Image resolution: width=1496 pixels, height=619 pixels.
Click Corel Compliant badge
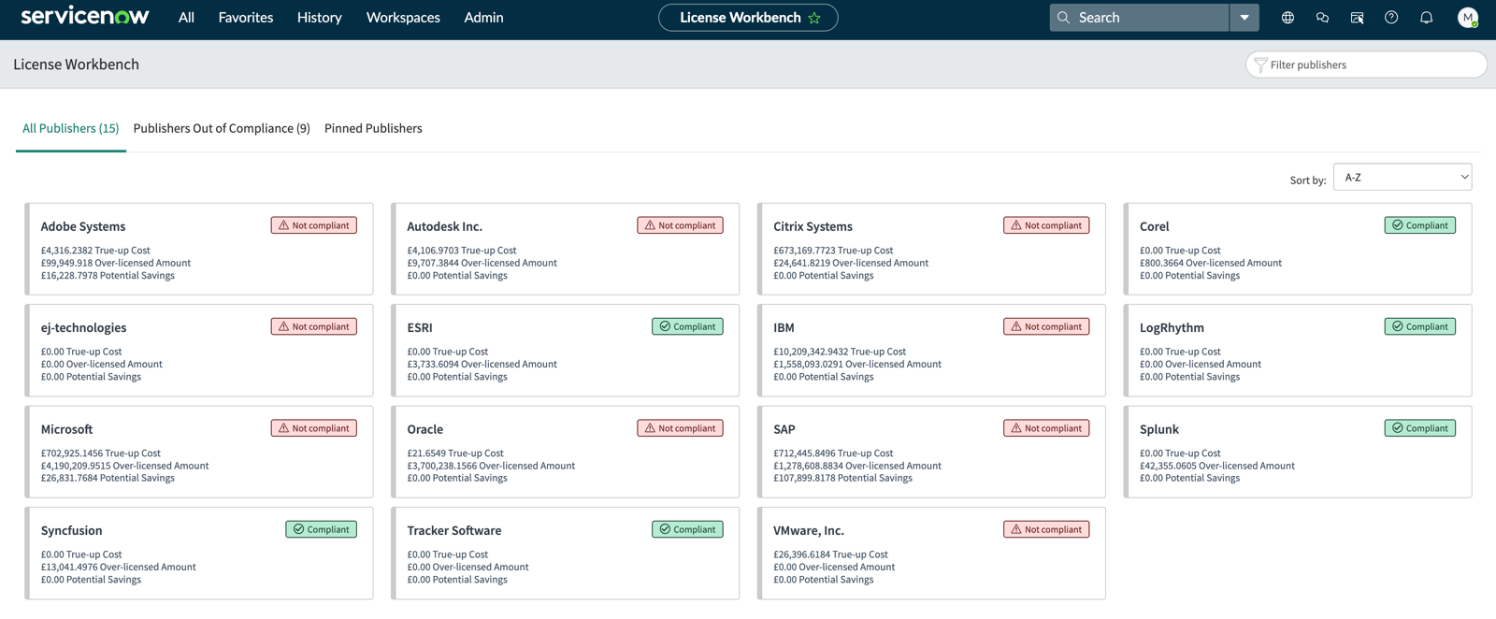(1420, 225)
